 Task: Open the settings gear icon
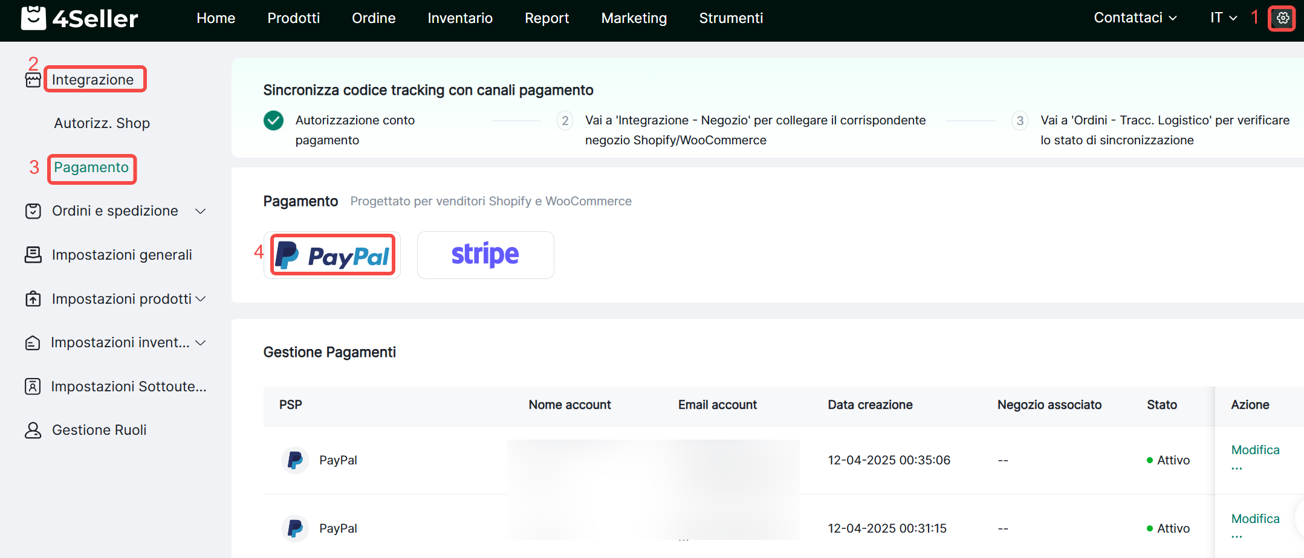pos(1282,18)
